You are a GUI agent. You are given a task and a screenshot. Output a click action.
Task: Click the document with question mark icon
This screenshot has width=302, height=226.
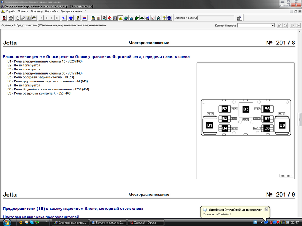click(x=164, y=18)
